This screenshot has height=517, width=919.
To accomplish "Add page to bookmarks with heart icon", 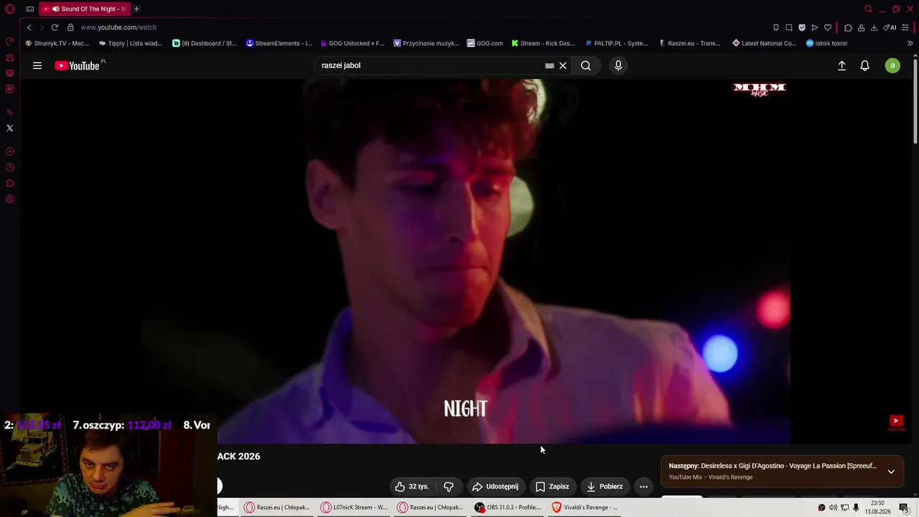I will pos(828,27).
